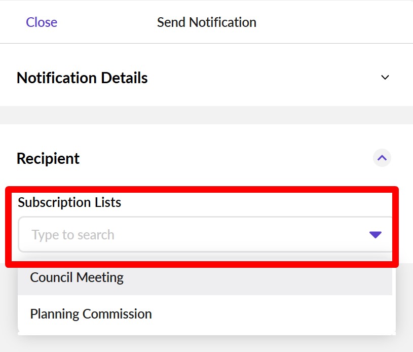Click the Notification Details heading
The image size is (413, 352).
82,78
